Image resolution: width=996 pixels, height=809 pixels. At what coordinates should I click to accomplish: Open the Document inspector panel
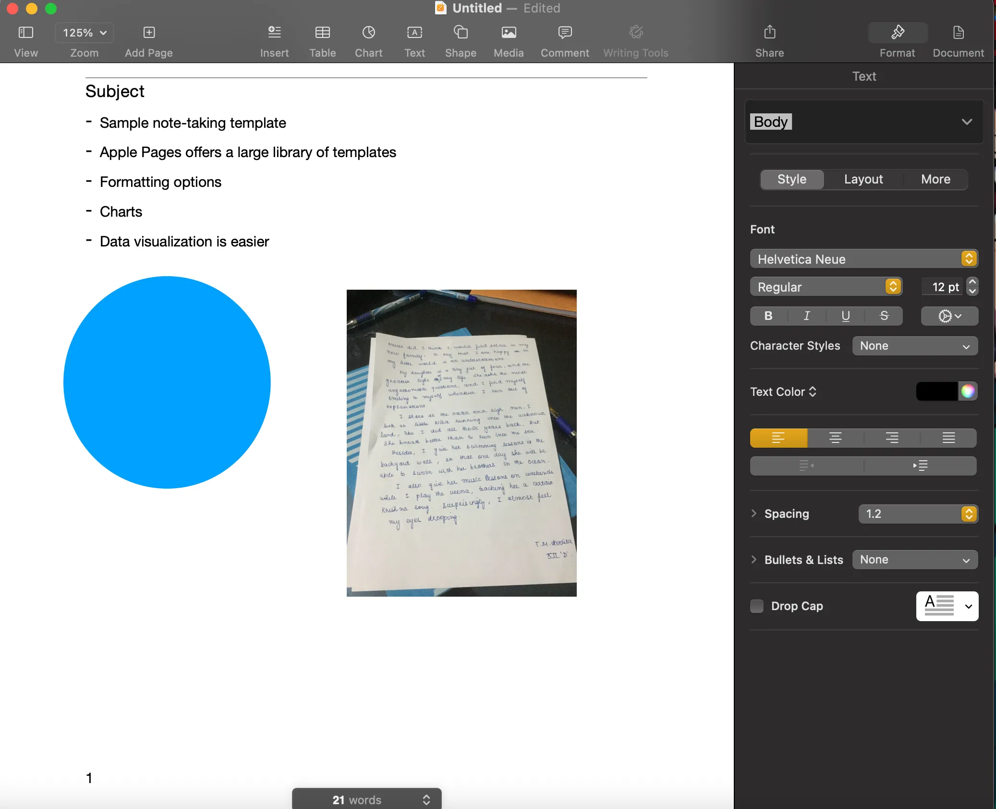[x=958, y=33]
